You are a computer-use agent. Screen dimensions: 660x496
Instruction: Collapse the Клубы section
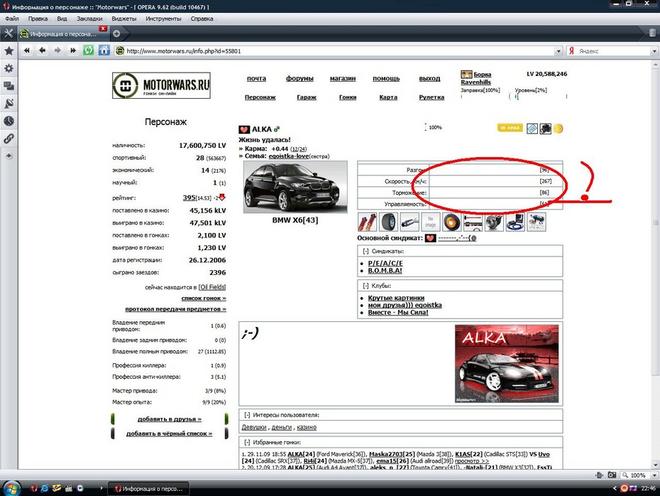[x=365, y=286]
